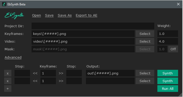183x97 pixels.
Task: Open a project via the Open link
Action: pos(36,15)
